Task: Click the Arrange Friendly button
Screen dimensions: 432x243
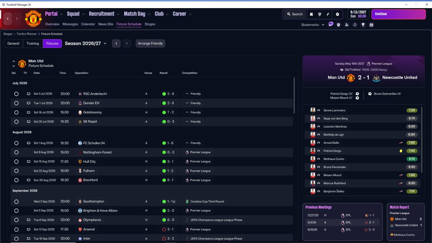Action: 151,44
